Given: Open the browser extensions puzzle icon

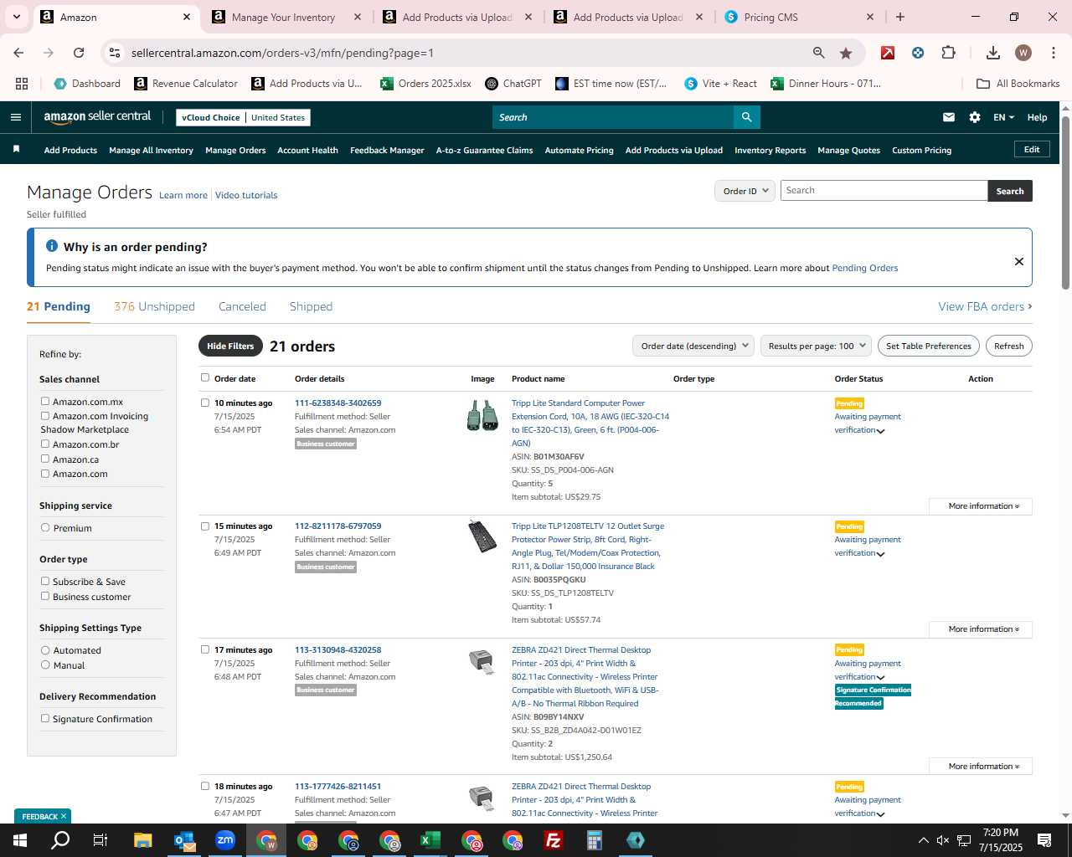Looking at the screenshot, I should pyautogui.click(x=948, y=53).
